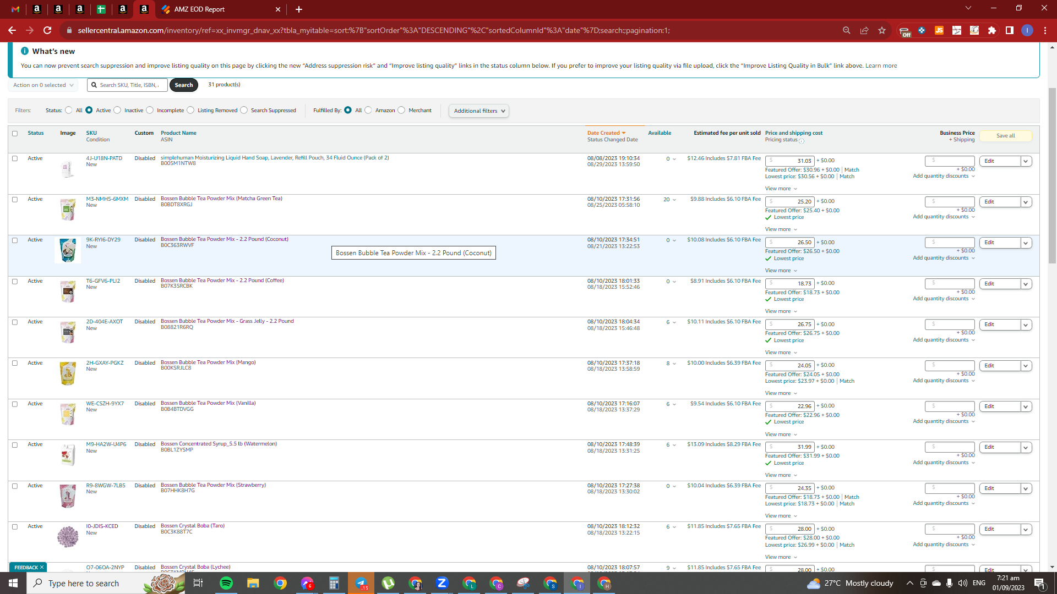Open a new browser tab

(x=299, y=9)
